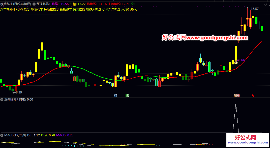
Task: Open the 张停临界Z indicator dropdown arrow
Action: pos(34,4)
